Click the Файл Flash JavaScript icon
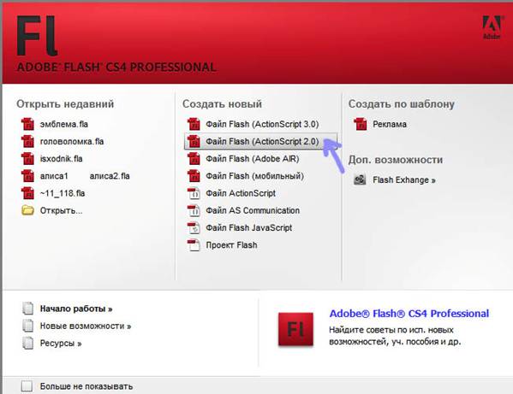The height and width of the screenshot is (394, 513). point(194,228)
